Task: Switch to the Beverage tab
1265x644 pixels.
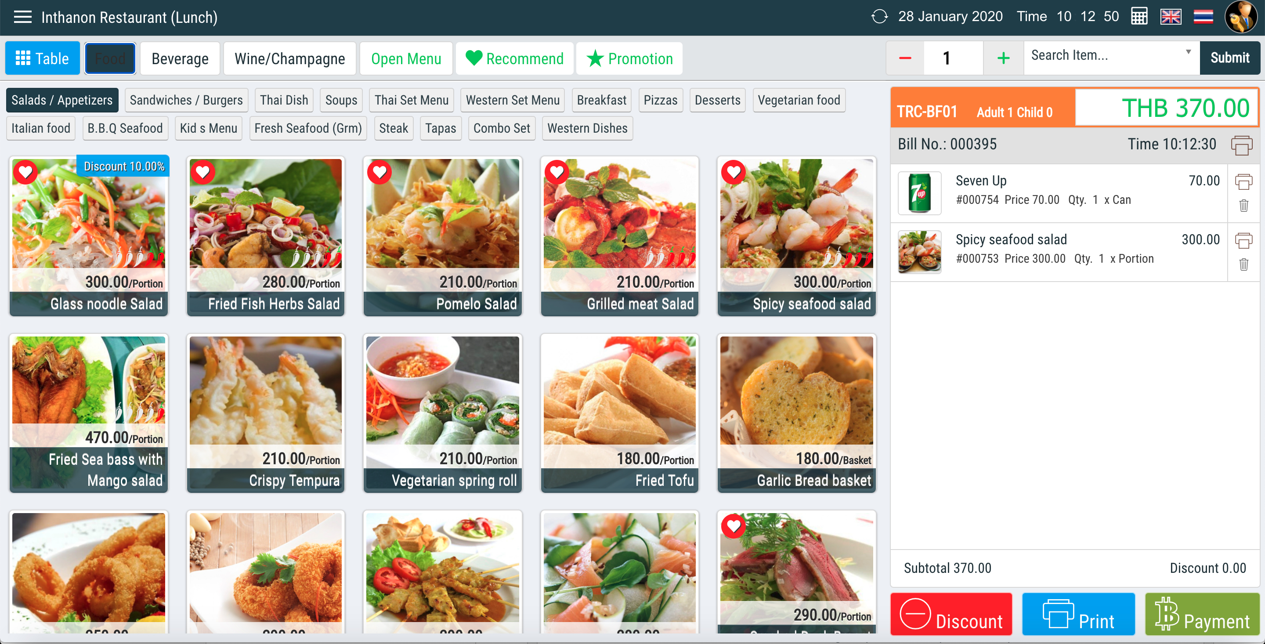Action: click(180, 58)
